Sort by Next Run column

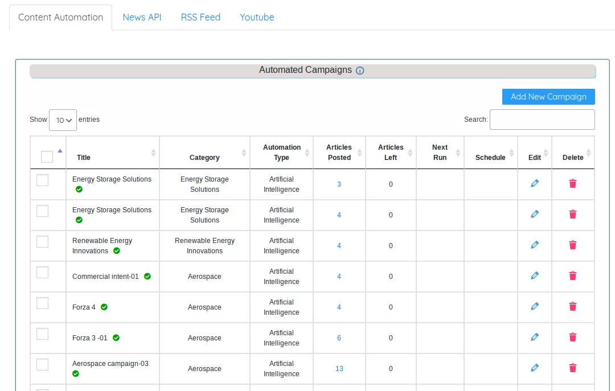(440, 153)
